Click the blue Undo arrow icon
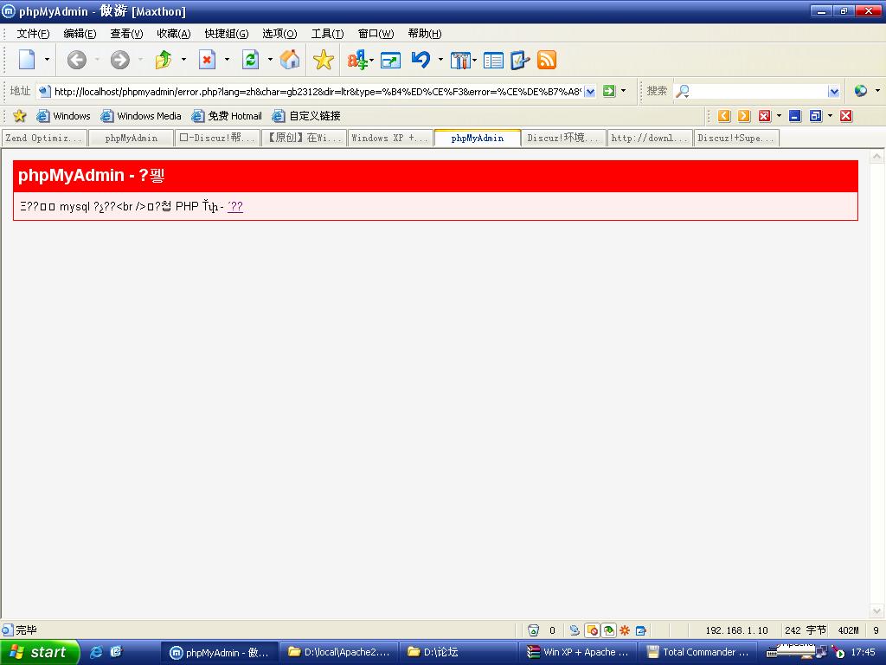 point(421,60)
